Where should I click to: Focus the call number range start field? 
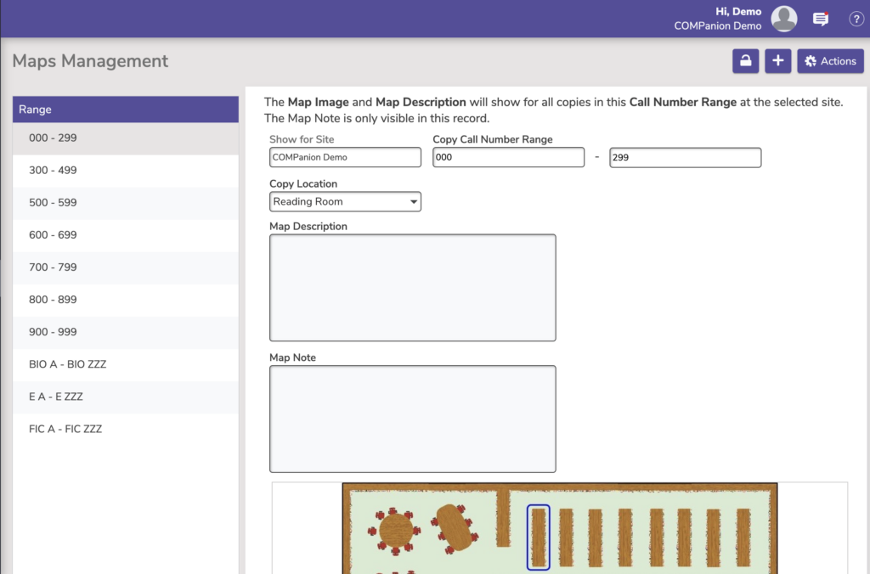click(x=508, y=158)
